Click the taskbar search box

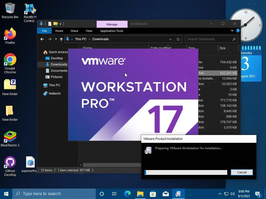tap(54, 194)
